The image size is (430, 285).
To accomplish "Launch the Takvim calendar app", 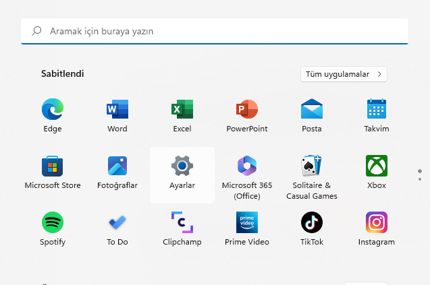I will click(377, 109).
